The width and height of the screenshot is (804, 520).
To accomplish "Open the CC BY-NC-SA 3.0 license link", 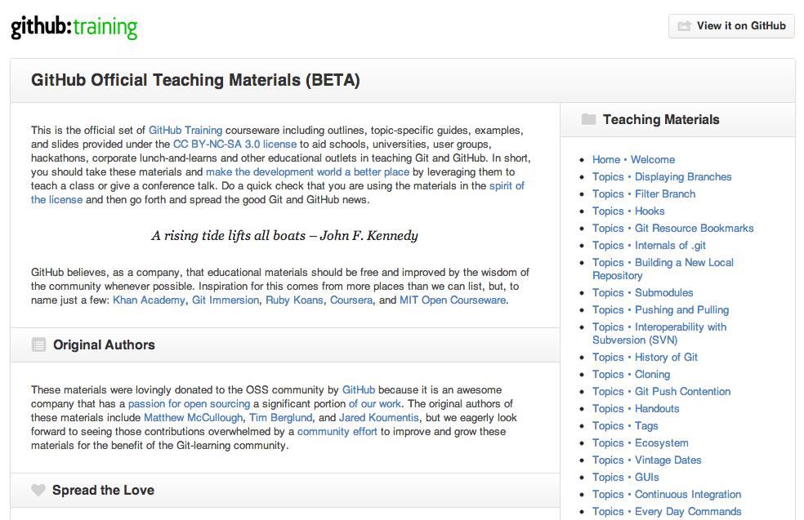I will 234,144.
